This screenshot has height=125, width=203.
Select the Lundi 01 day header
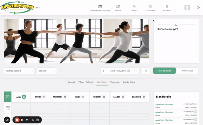[21, 97]
